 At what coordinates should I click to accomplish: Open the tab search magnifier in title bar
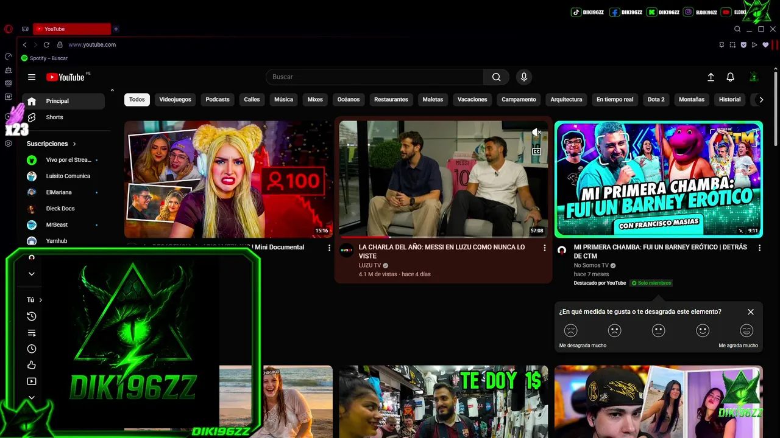[737, 29]
